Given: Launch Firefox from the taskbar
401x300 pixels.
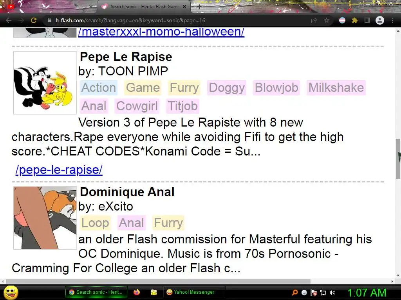Looking at the screenshot, I should coord(137,292).
